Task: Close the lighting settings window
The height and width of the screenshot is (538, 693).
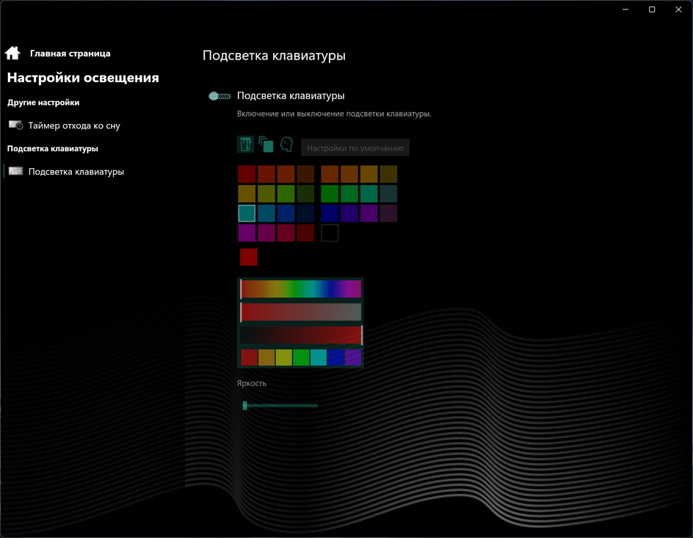Action: click(678, 10)
